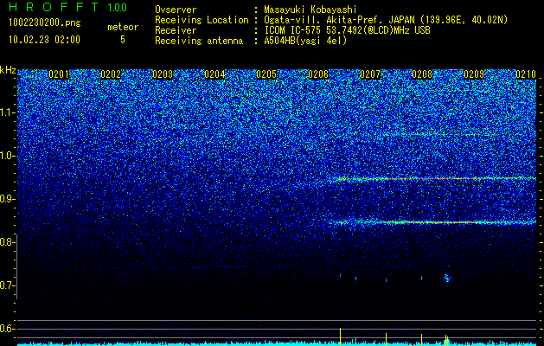Viewport: 544px width, 346px height.
Task: Click the first red meteor echo dot before 0207
Action: 341,275
